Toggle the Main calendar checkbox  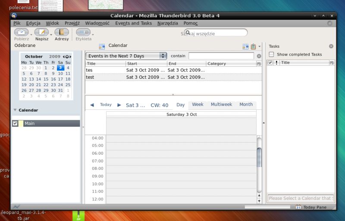[15, 123]
